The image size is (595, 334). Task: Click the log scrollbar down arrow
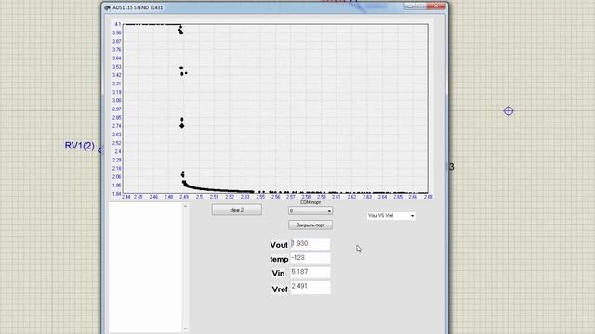[185, 329]
